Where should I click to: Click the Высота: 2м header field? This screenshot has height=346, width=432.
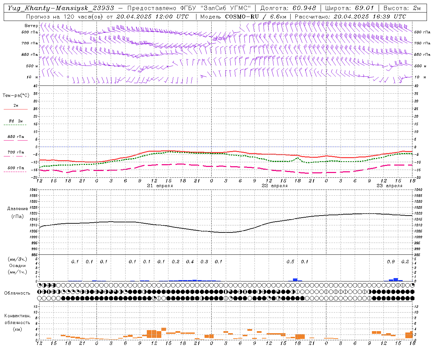pos(402,8)
